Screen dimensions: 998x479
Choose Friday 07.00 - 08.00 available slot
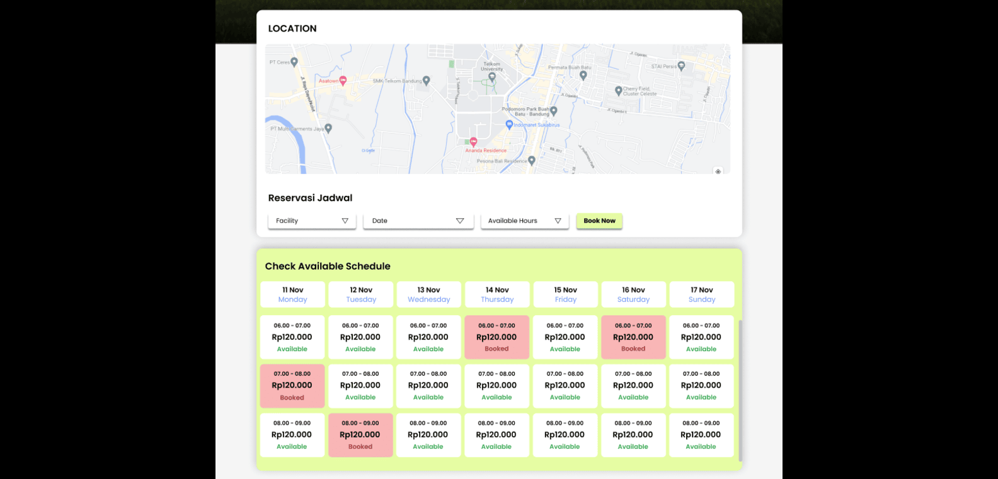tap(565, 386)
